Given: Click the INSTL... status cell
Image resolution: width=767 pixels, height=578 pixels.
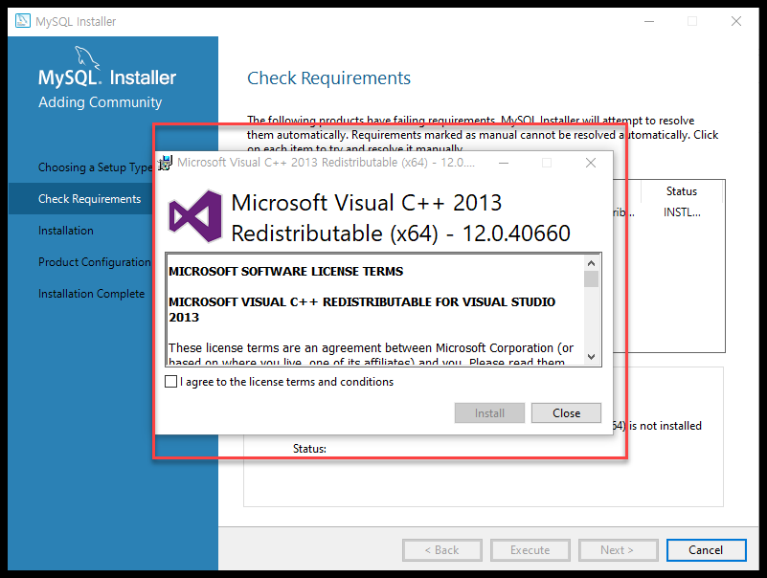Looking at the screenshot, I should click(682, 212).
